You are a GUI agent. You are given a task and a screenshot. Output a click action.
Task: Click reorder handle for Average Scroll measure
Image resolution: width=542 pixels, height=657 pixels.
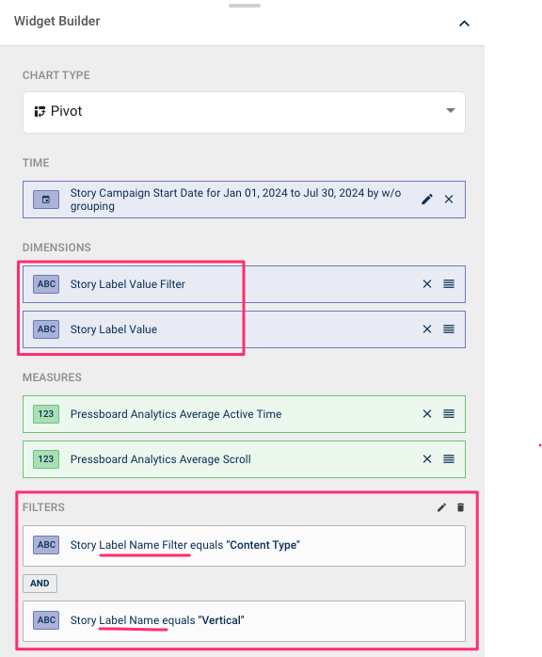[x=449, y=459]
